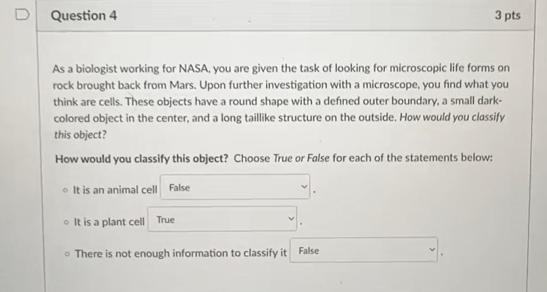Click the chevron on the False animal cell dropdown
Screen dimensions: 547x292
(304, 186)
